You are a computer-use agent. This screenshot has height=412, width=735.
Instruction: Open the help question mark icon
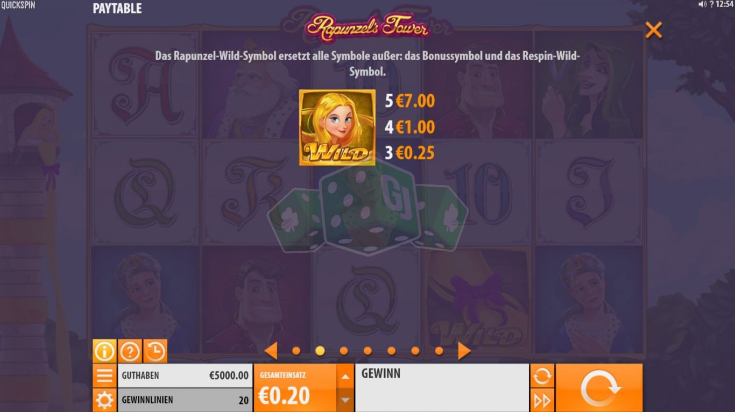pyautogui.click(x=130, y=351)
